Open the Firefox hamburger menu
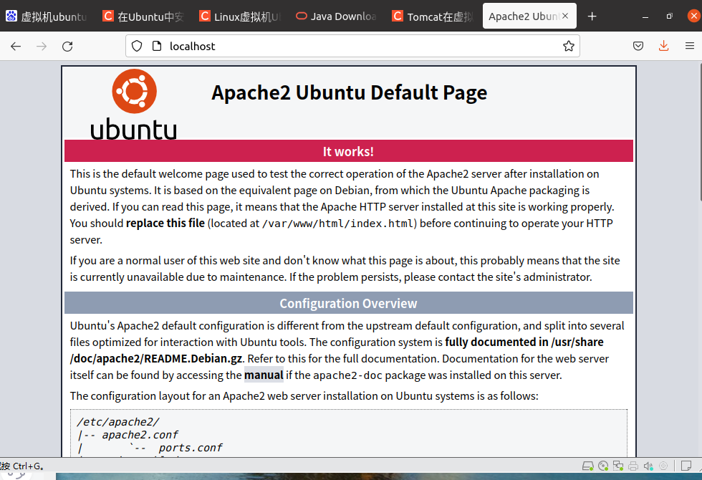Screen dimensions: 702x480 [689, 46]
